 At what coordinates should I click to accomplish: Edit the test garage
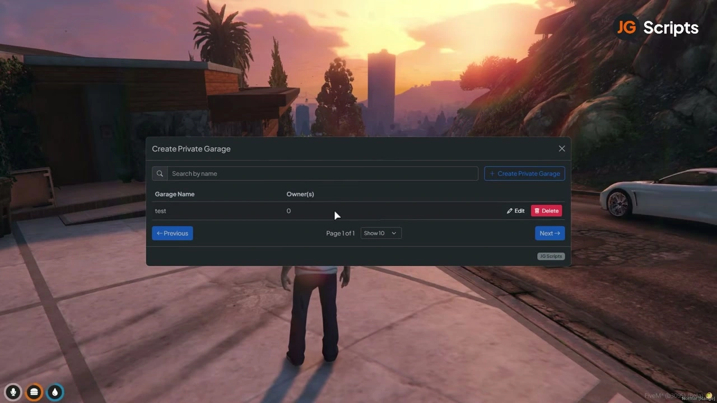coord(515,211)
